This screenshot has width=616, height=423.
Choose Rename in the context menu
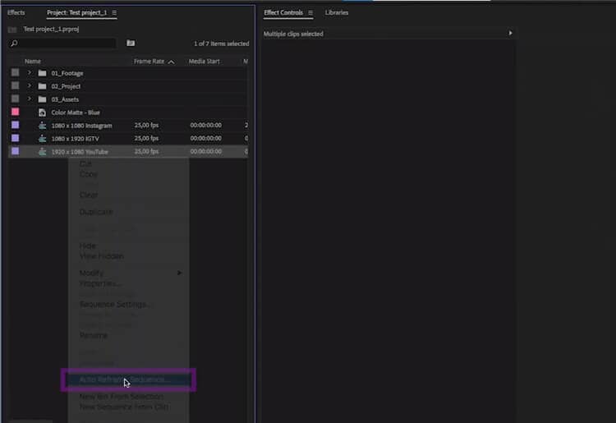pos(94,335)
